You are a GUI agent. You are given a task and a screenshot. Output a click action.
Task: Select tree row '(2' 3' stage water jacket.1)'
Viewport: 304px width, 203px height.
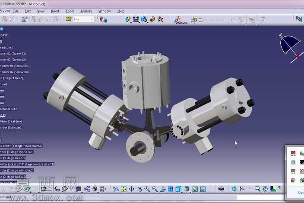pos(27,164)
